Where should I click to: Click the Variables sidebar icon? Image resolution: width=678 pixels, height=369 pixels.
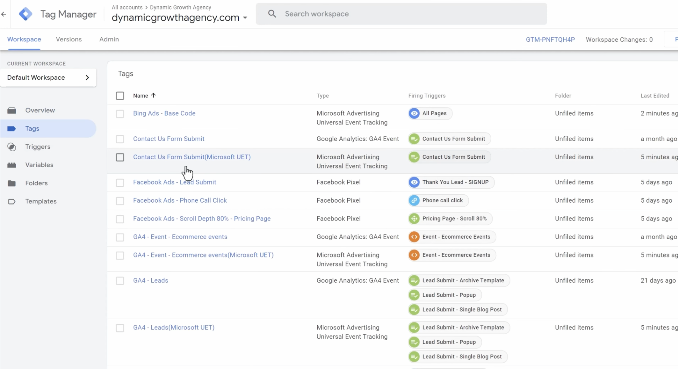12,165
